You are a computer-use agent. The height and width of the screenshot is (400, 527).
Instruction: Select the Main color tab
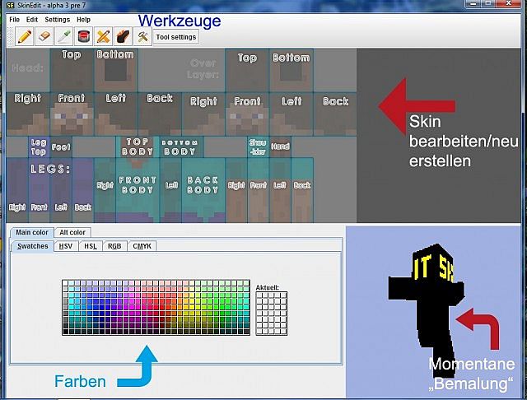click(x=32, y=233)
